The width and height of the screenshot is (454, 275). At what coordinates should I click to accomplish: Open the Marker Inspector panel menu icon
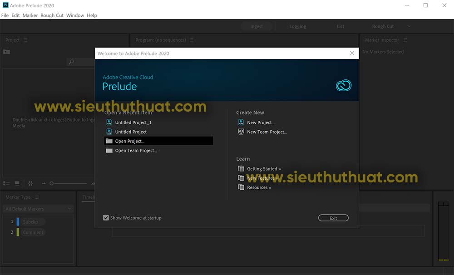[x=405, y=40]
